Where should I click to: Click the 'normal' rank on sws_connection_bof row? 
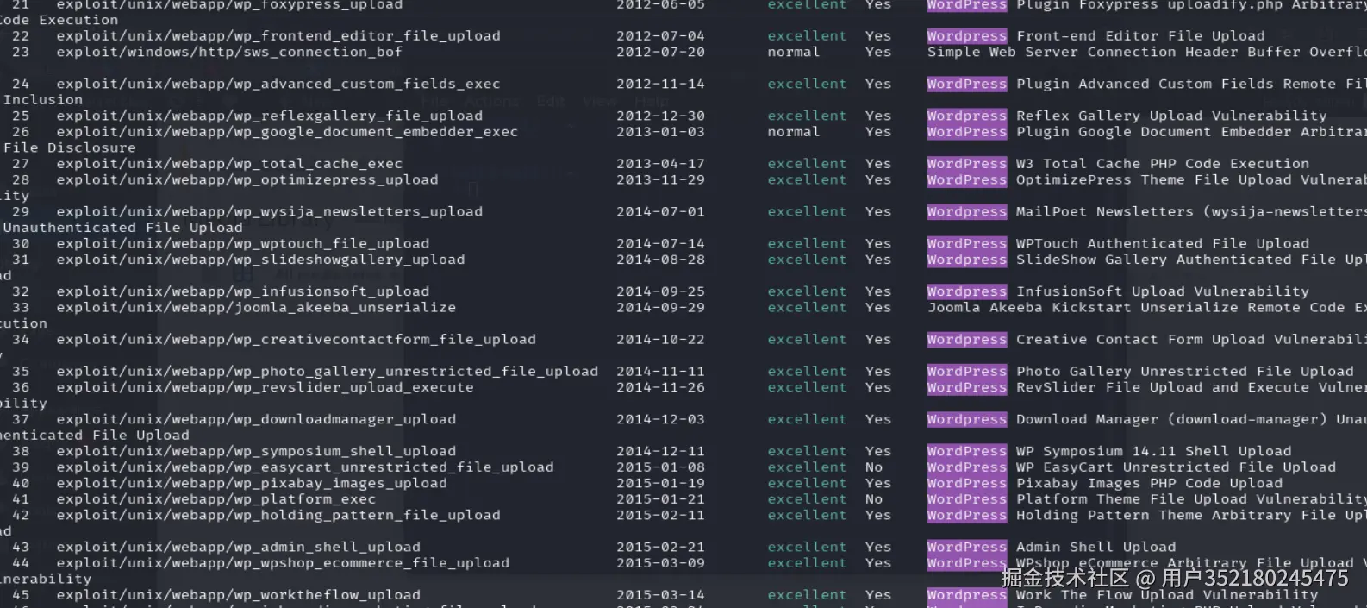(794, 52)
